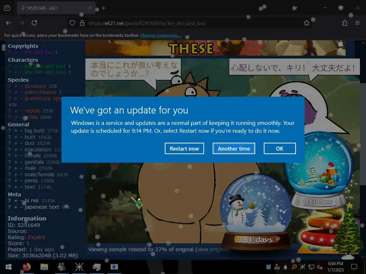Close the #5291649 - e621 tab

pyautogui.click(x=90, y=8)
